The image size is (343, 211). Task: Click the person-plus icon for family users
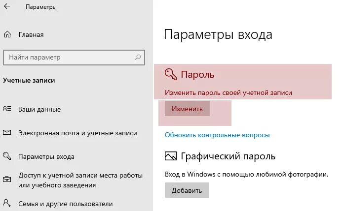(x=7, y=203)
